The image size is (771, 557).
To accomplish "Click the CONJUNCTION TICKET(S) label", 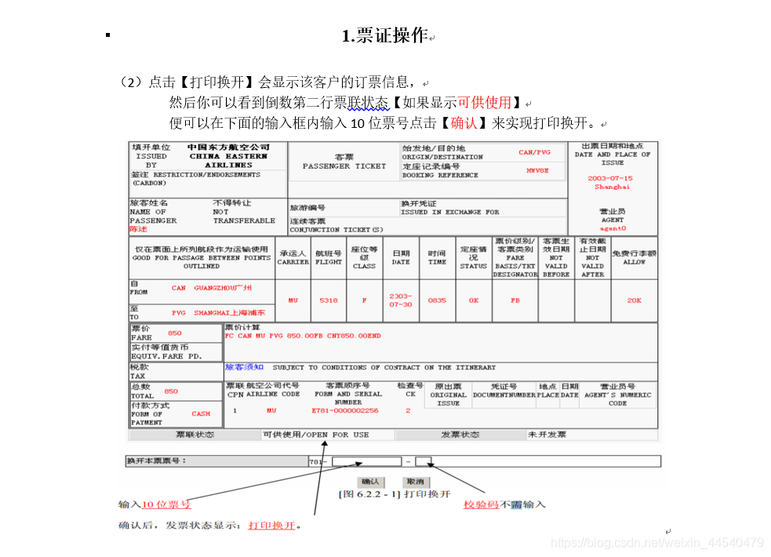I will click(336, 230).
